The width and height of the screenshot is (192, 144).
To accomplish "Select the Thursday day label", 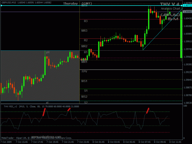I will click(x=70, y=4).
